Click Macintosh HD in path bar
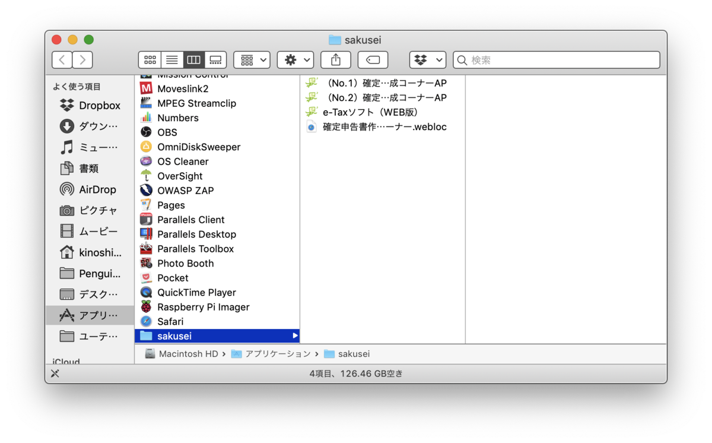The height and width of the screenshot is (443, 712). (x=182, y=354)
